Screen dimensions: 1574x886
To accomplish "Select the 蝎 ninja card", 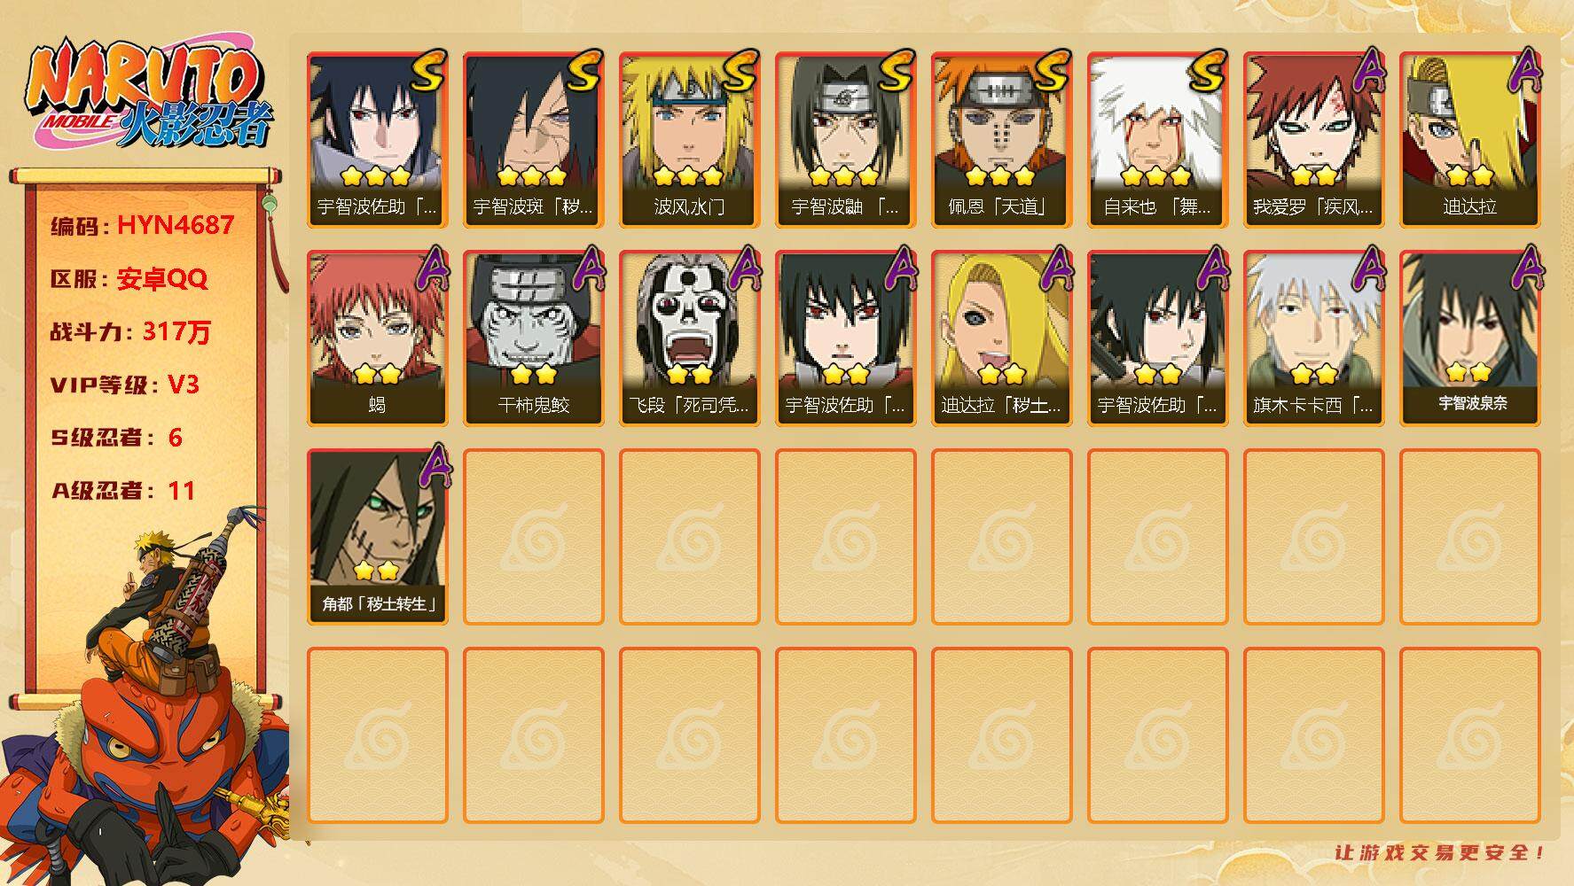I will click(377, 338).
